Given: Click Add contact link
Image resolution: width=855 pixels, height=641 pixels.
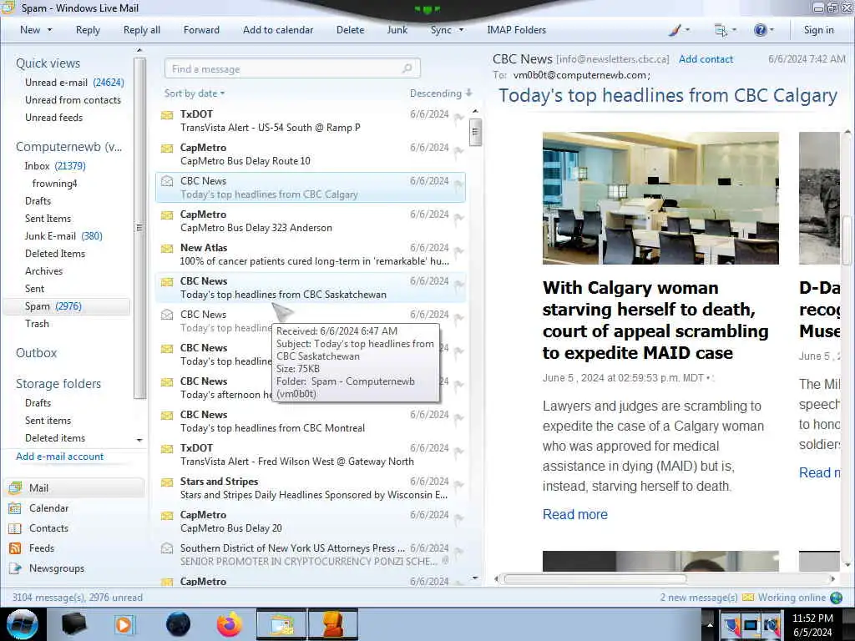Looking at the screenshot, I should (x=706, y=59).
